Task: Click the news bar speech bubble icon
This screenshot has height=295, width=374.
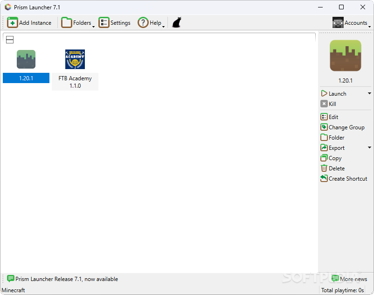Action: (10, 279)
